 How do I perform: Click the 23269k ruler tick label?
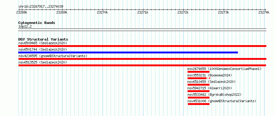(x=62, y=12)
